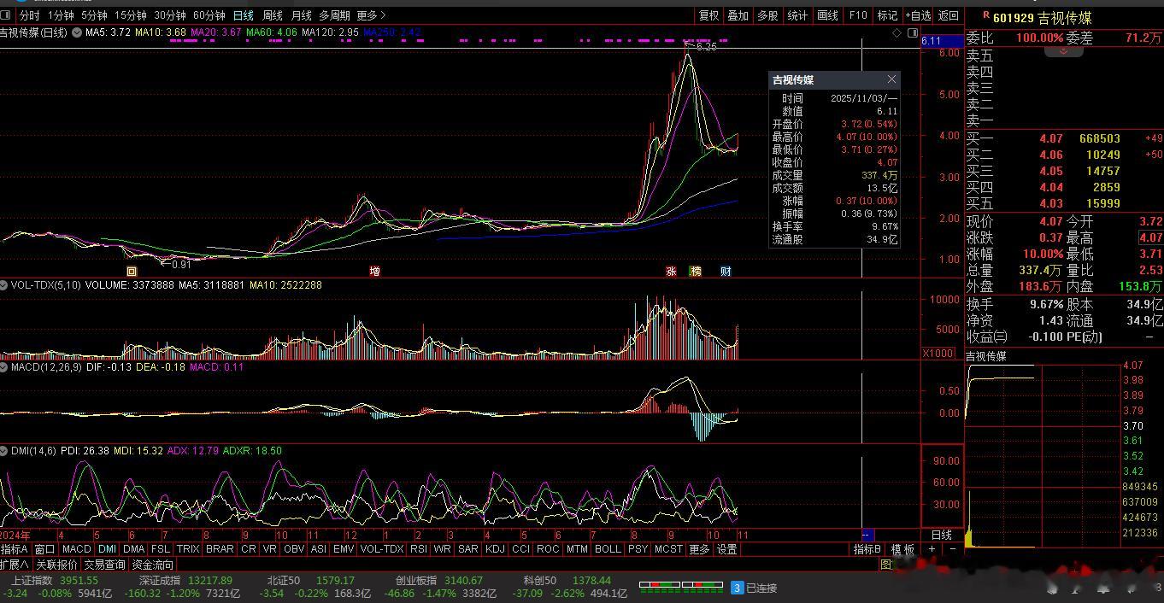Click the 财 event marker on the chart
This screenshot has width=1164, height=603.
726,271
